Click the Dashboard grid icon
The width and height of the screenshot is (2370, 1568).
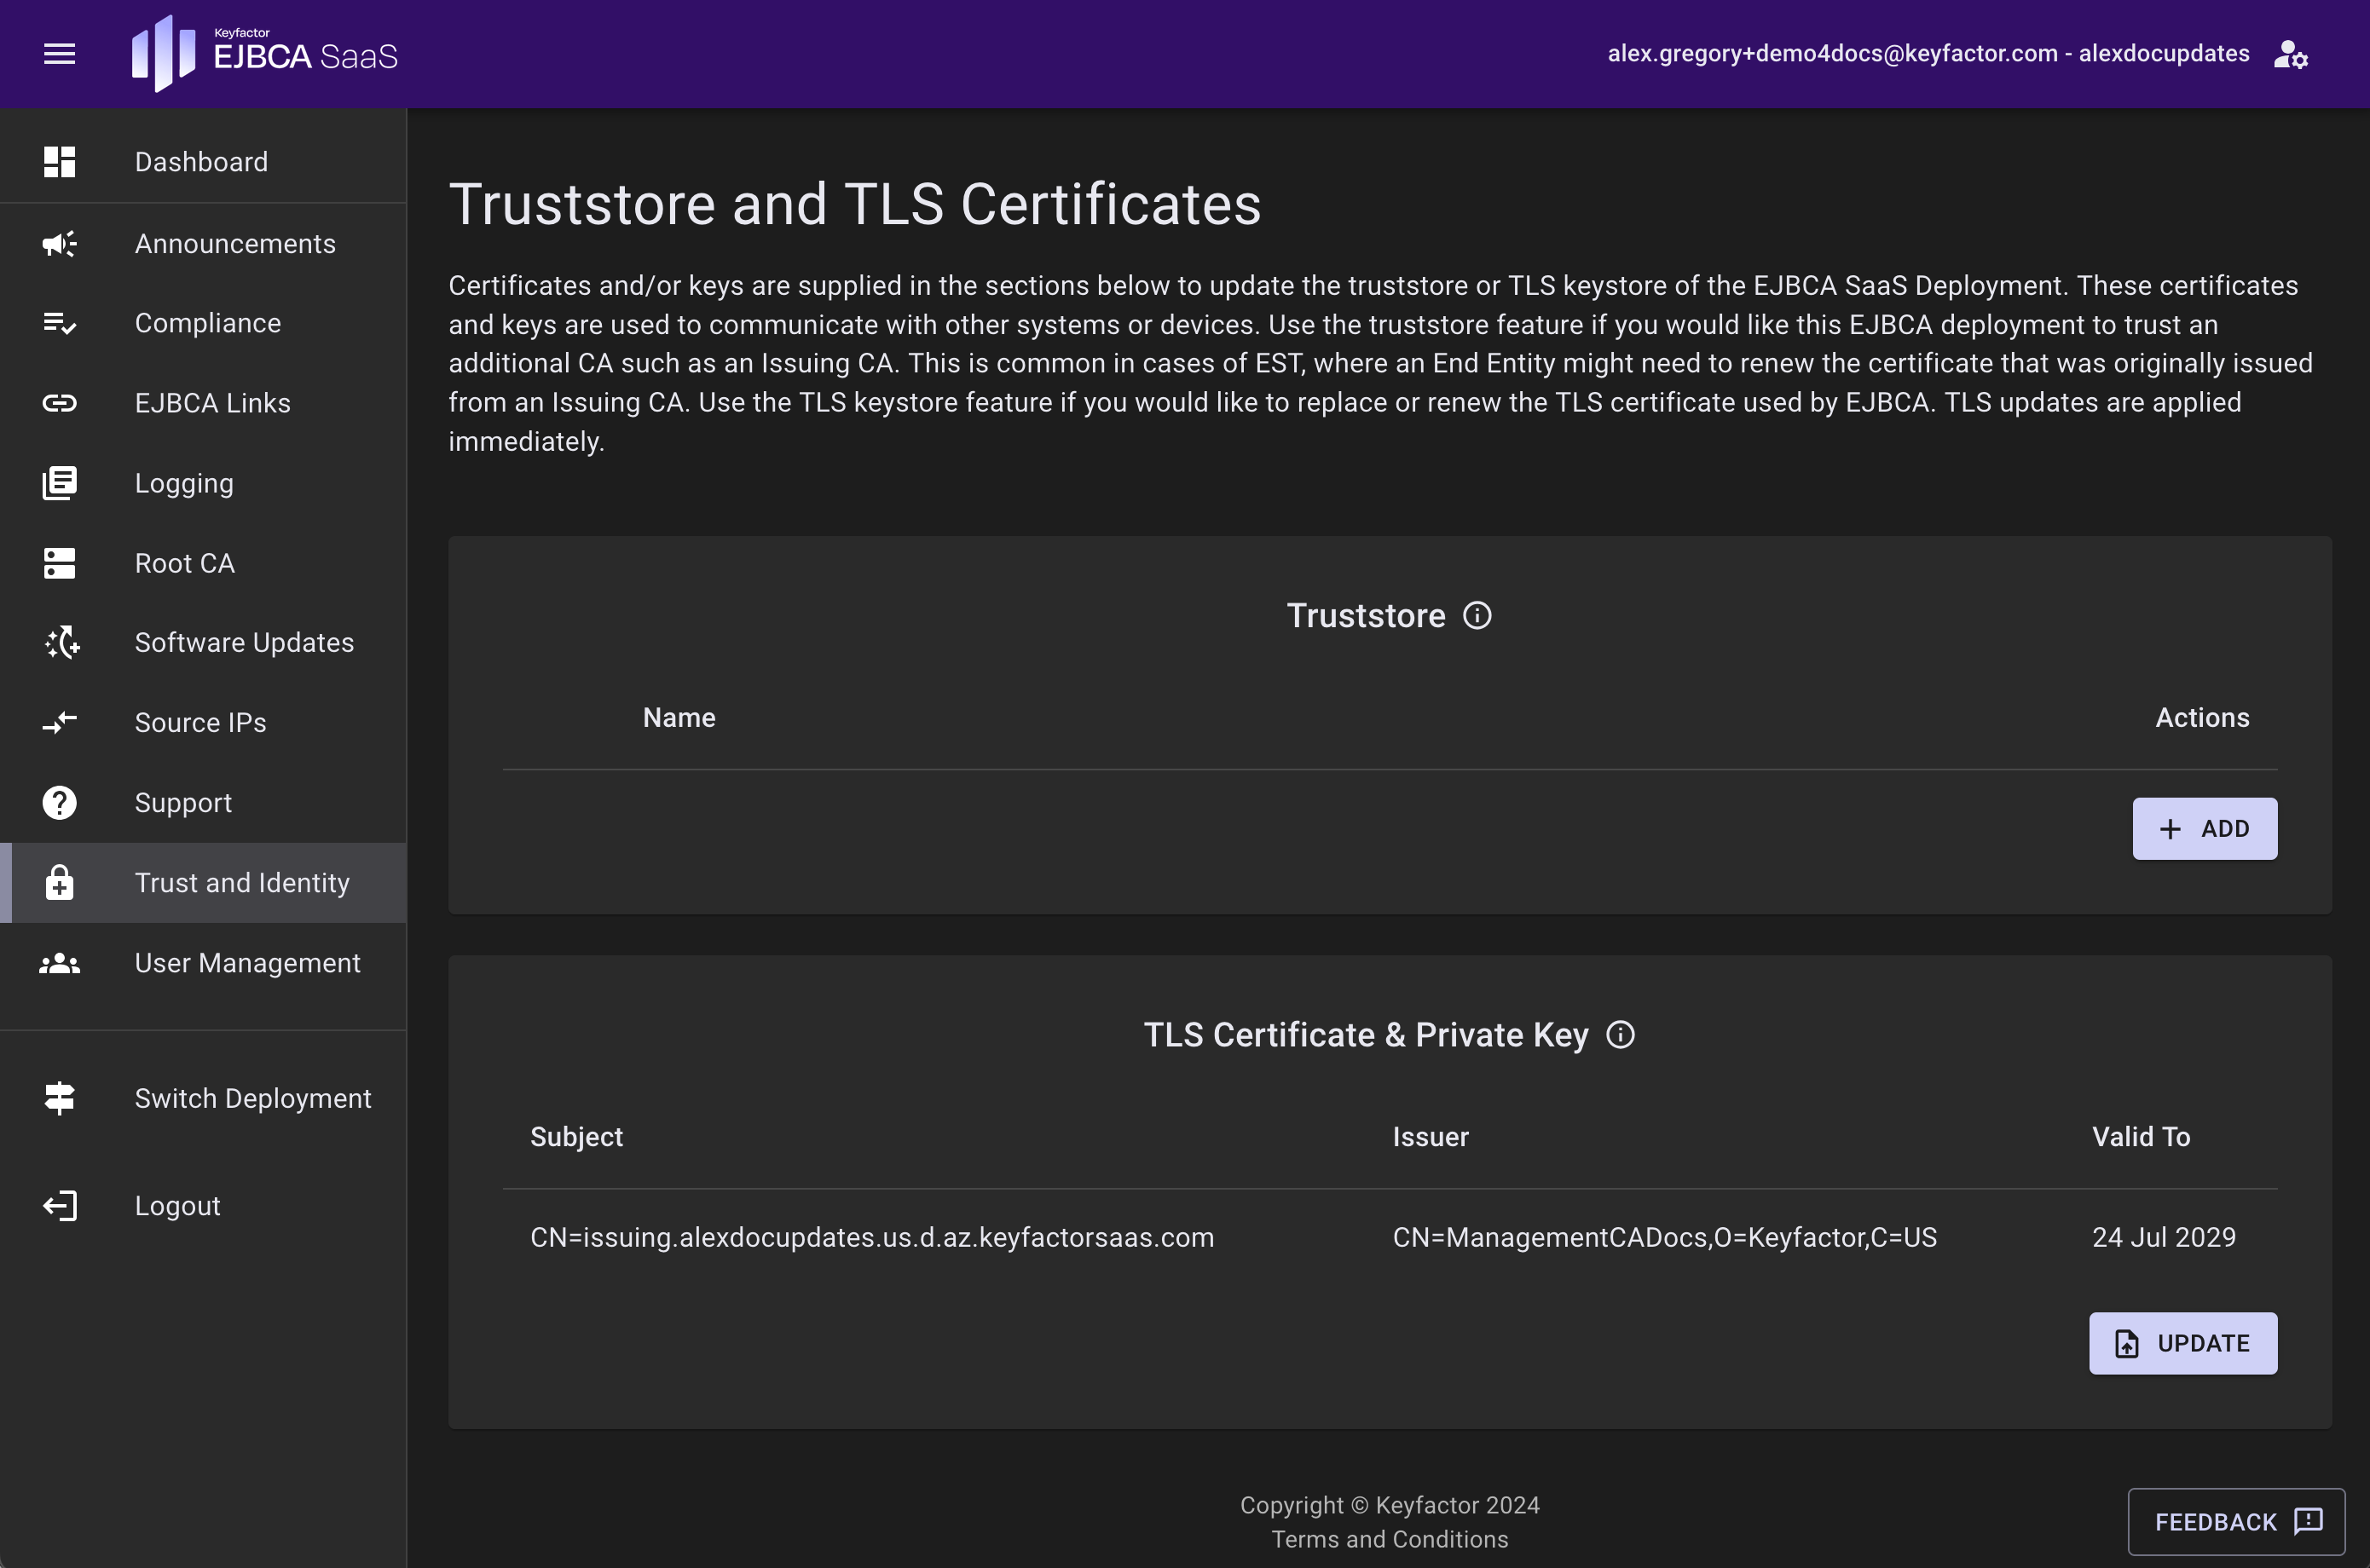click(x=59, y=162)
